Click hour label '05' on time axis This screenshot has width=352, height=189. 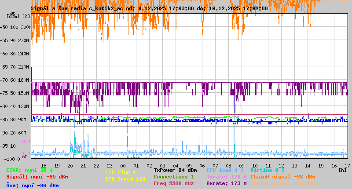(189, 166)
